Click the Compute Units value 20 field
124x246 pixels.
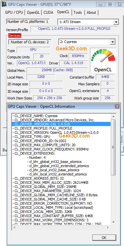click(42, 56)
